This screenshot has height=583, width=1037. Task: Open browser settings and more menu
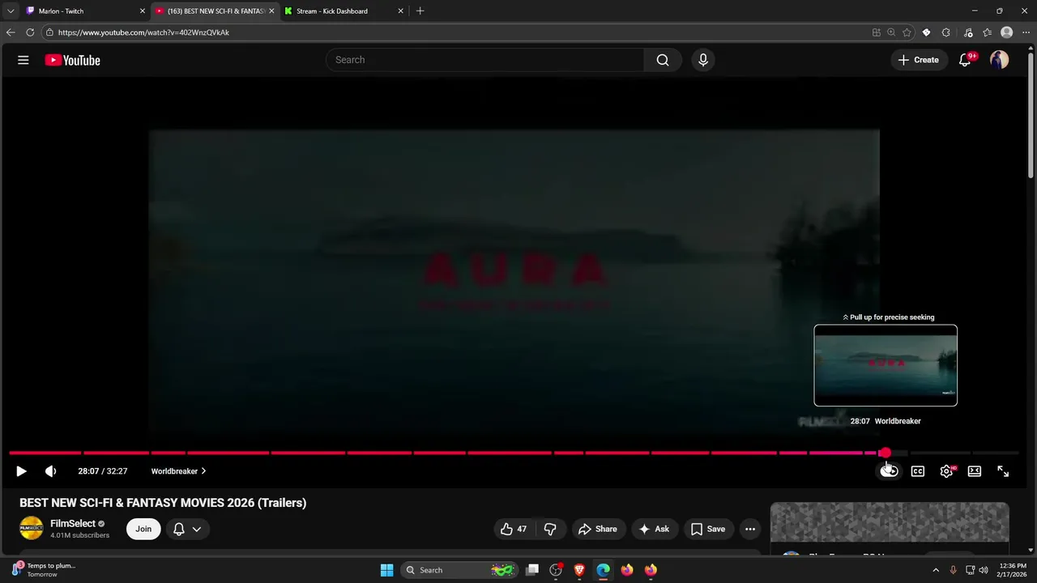(1026, 32)
